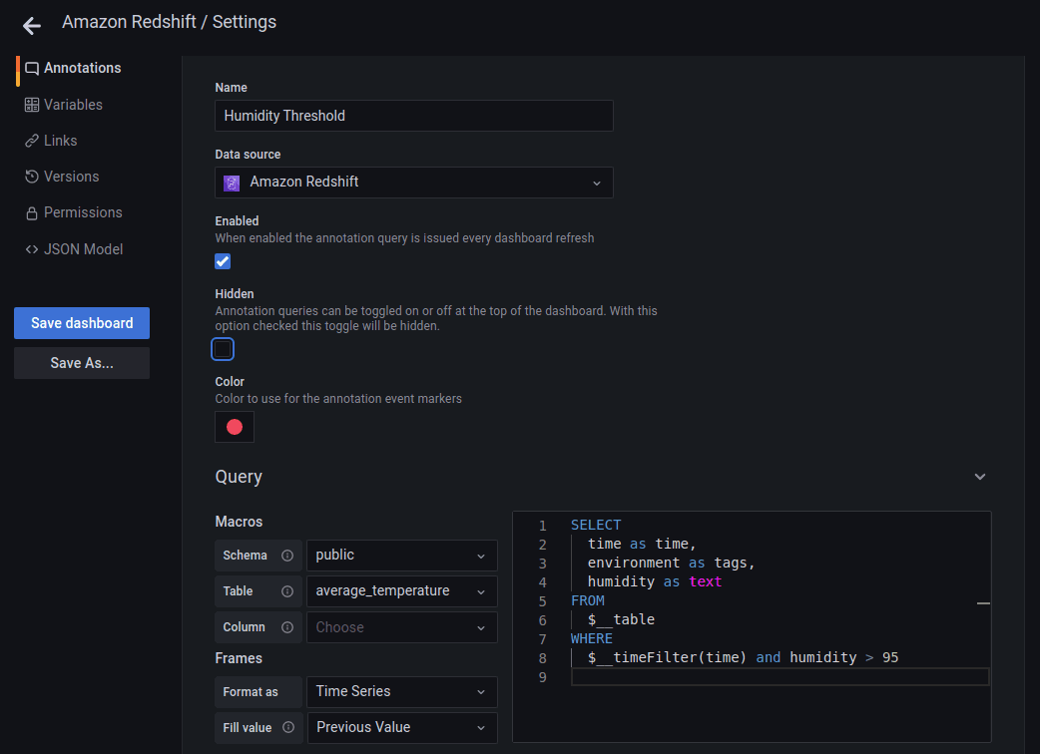Collapse the Query section chevron
1040x754 pixels.
[980, 477]
